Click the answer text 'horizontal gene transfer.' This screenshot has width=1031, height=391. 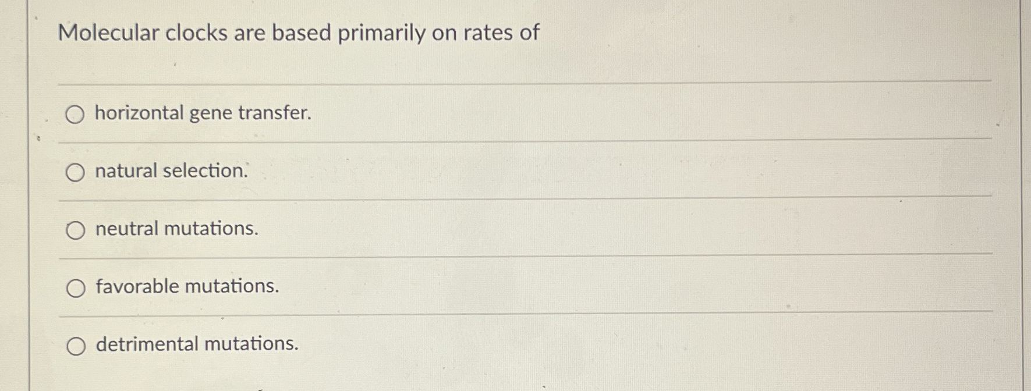[x=203, y=113]
